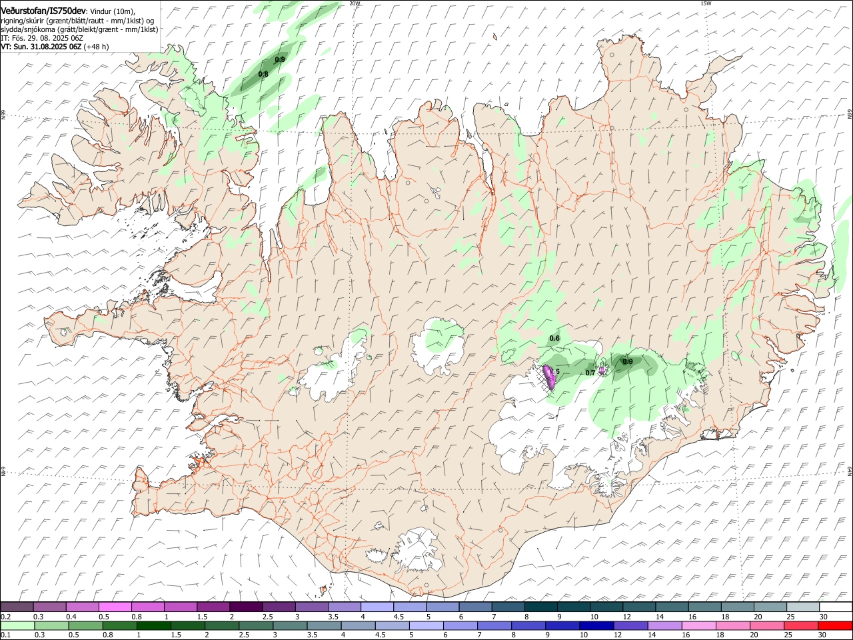Image resolution: width=853 pixels, height=640 pixels.
Task: Select the darkest purple 2–2.5 snow swatch
Action: click(247, 607)
